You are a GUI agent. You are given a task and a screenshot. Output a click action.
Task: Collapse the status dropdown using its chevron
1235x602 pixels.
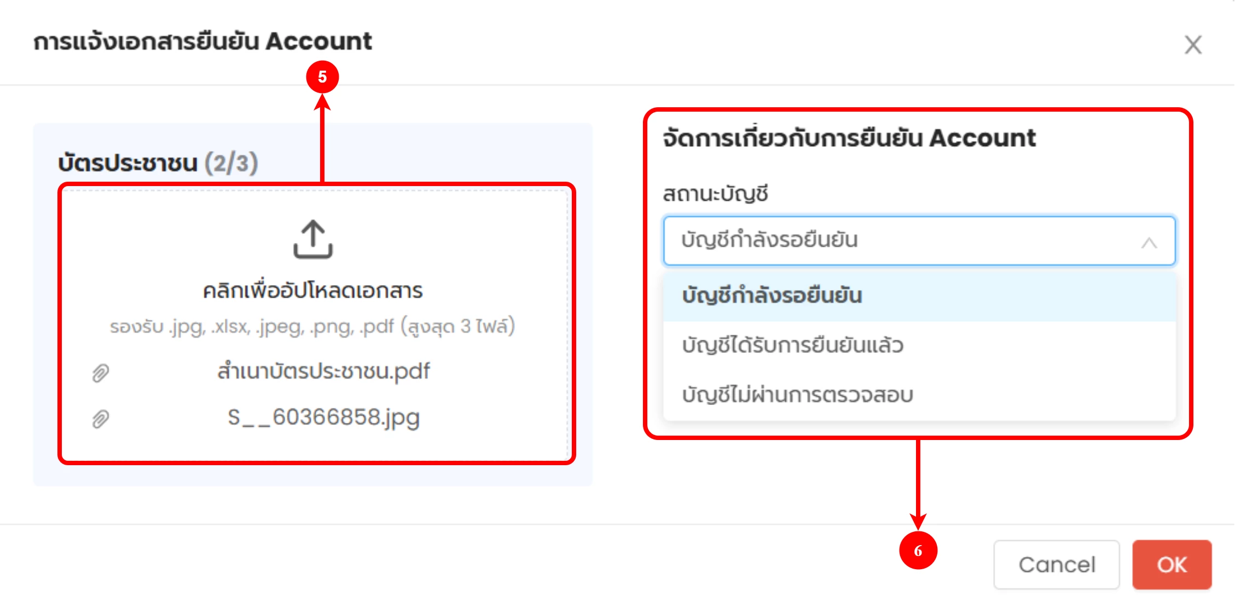coord(1149,242)
